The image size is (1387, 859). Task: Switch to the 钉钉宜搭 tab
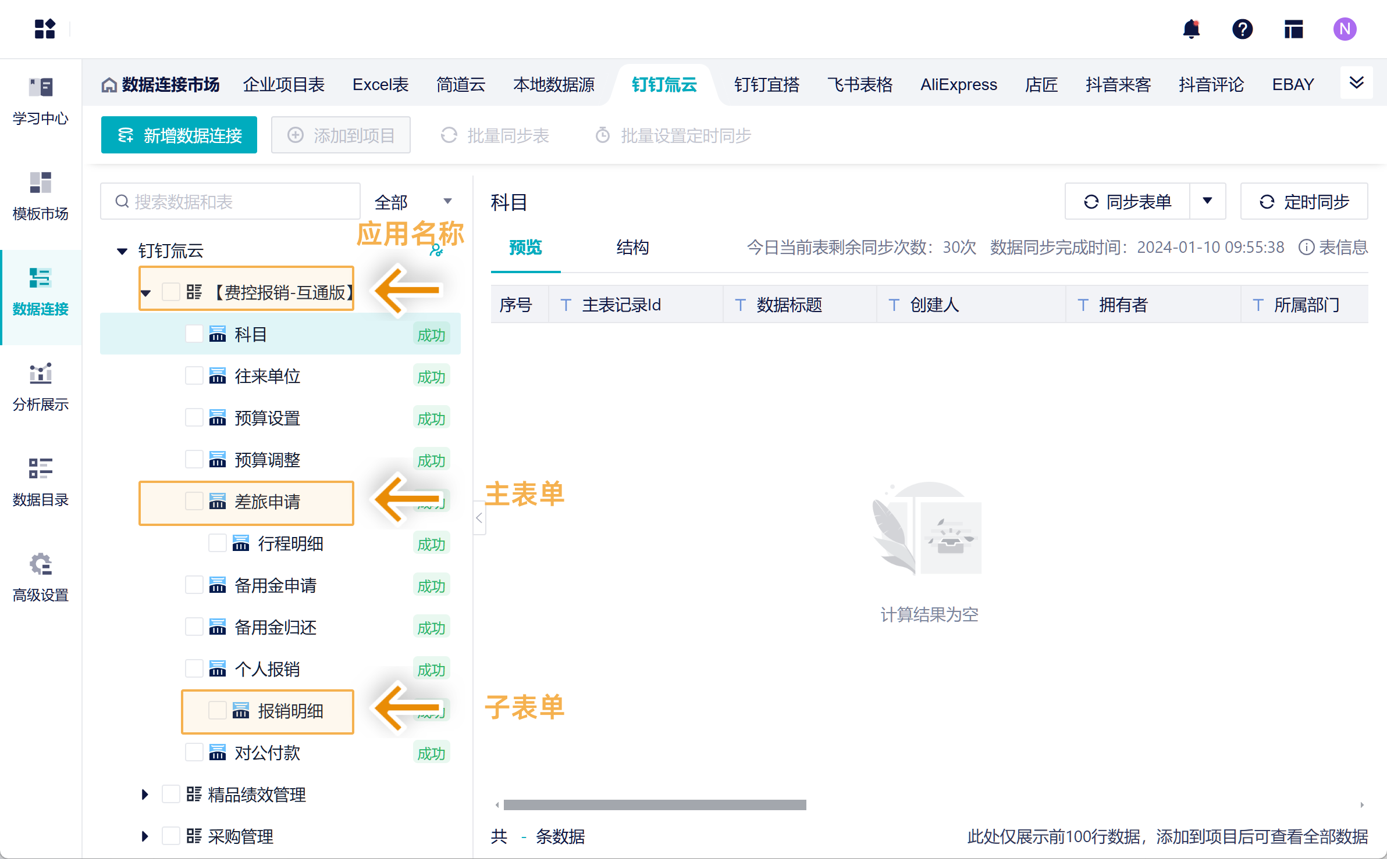point(766,85)
